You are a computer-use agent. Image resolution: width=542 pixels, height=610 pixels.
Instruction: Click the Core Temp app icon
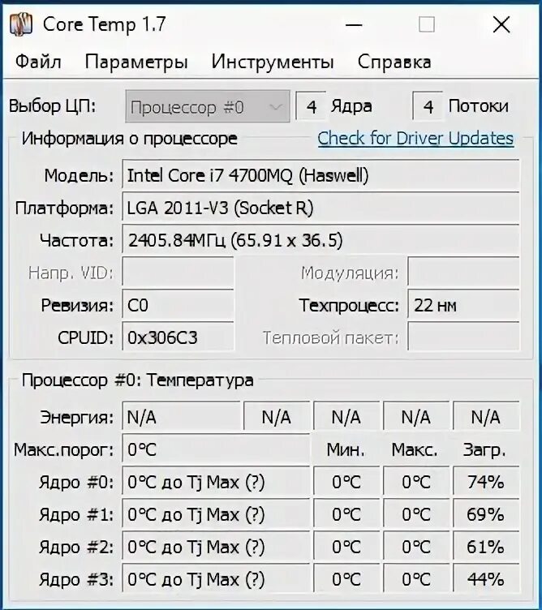(x=20, y=24)
